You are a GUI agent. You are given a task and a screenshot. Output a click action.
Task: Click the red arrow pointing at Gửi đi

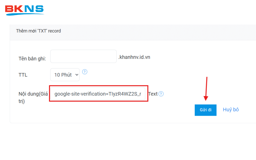click(206, 89)
